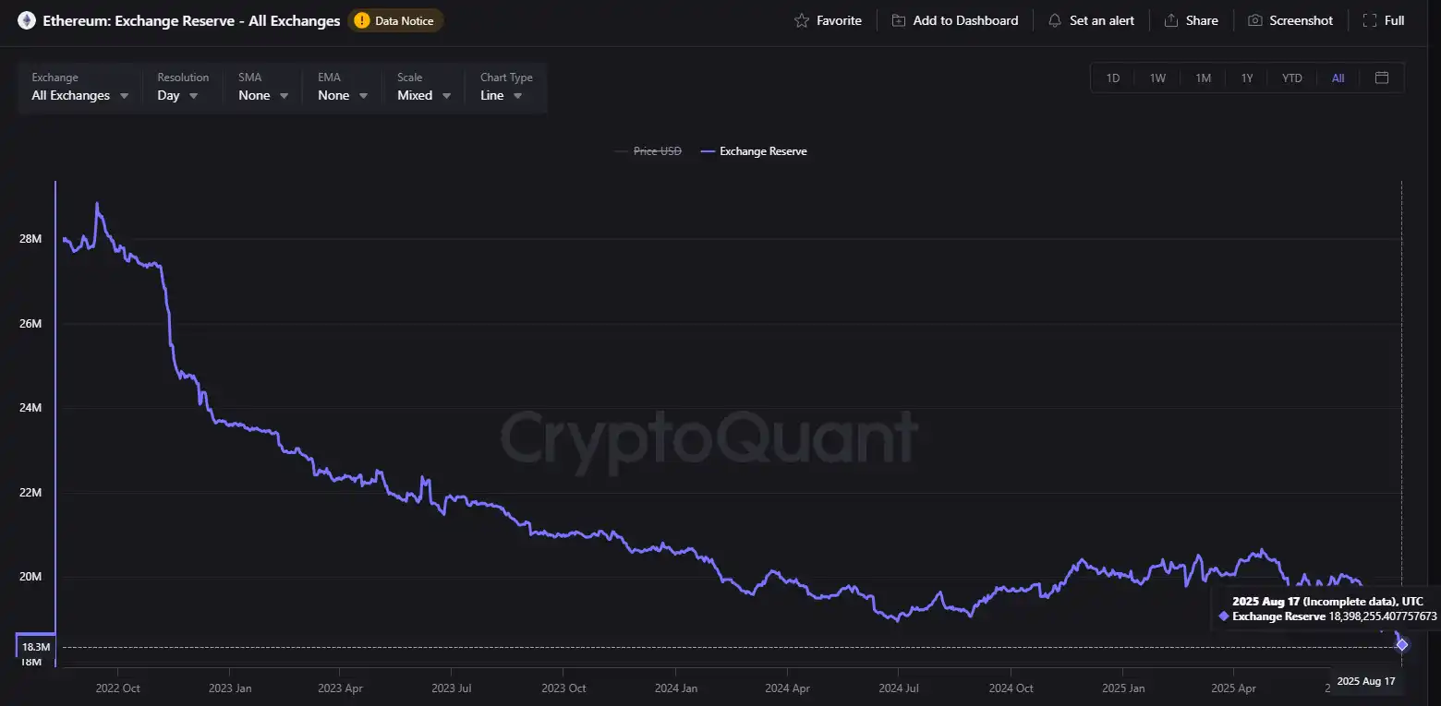Enter fullscreen with the Full icon
1441x706 pixels.
(x=1369, y=19)
